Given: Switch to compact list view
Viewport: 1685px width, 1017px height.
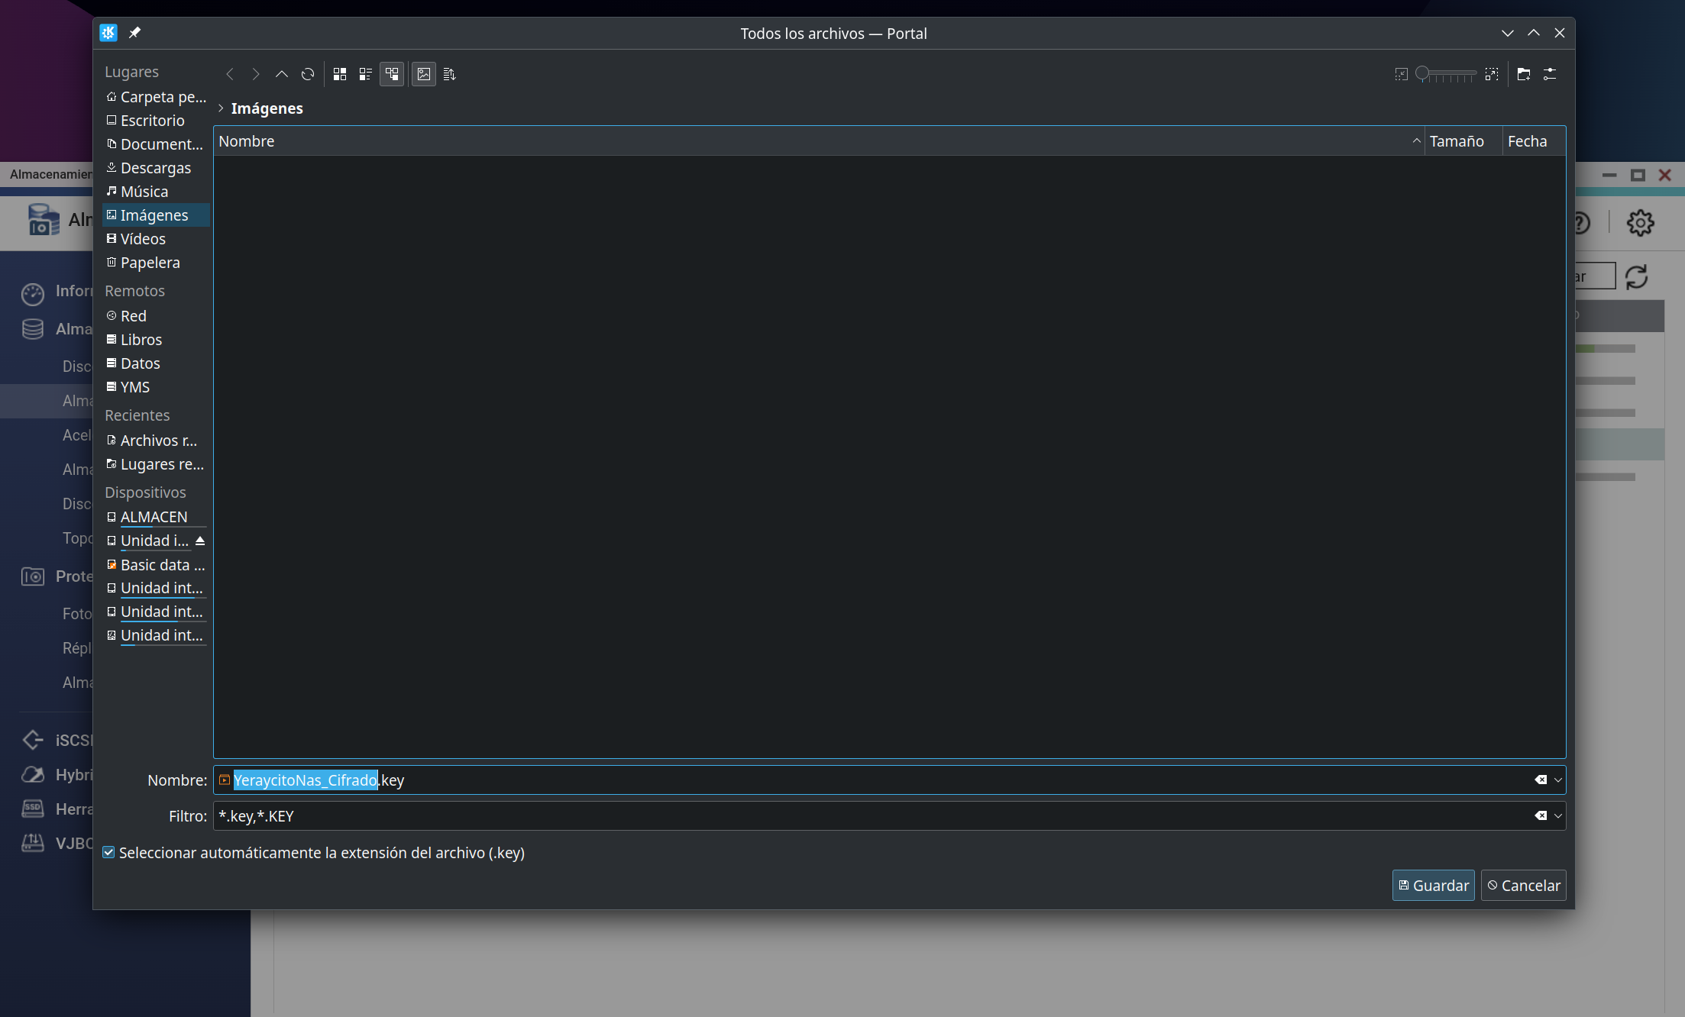Looking at the screenshot, I should [366, 74].
